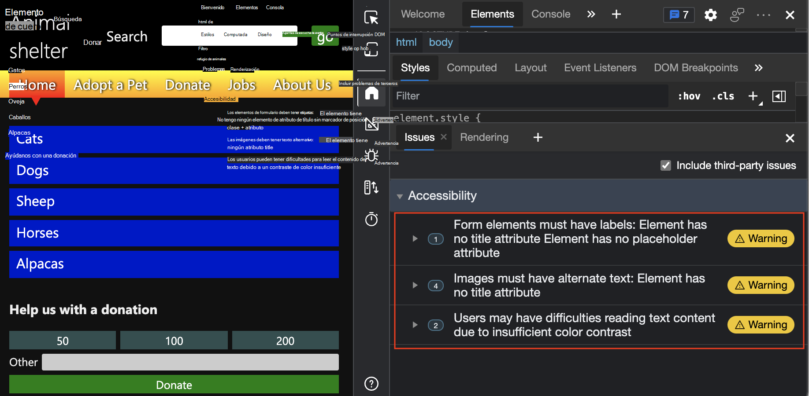Image resolution: width=809 pixels, height=396 pixels.
Task: Click the Other donation amount field
Action: (x=190, y=362)
